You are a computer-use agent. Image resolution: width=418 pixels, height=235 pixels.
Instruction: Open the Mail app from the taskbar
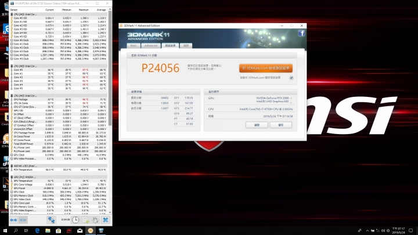[x=80, y=231]
